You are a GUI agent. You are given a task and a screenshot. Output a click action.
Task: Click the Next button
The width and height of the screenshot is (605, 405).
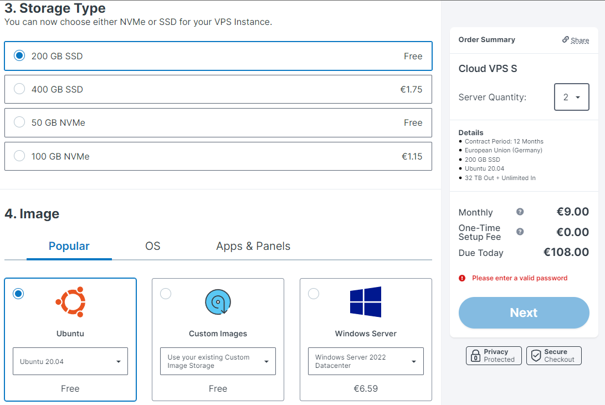524,313
